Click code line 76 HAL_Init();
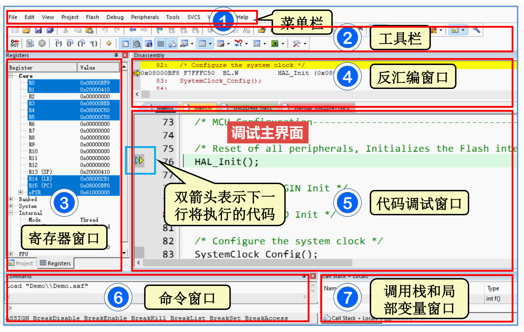This screenshot has height=332, width=524. [x=227, y=162]
